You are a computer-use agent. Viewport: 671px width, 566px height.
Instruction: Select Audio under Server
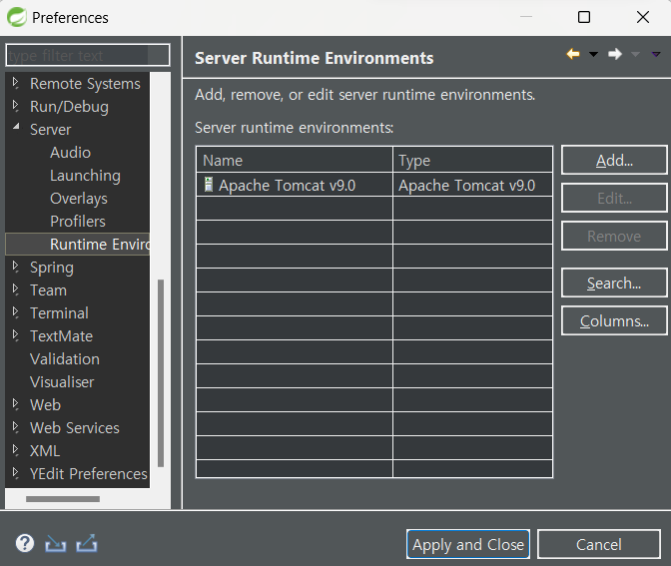[x=70, y=153]
